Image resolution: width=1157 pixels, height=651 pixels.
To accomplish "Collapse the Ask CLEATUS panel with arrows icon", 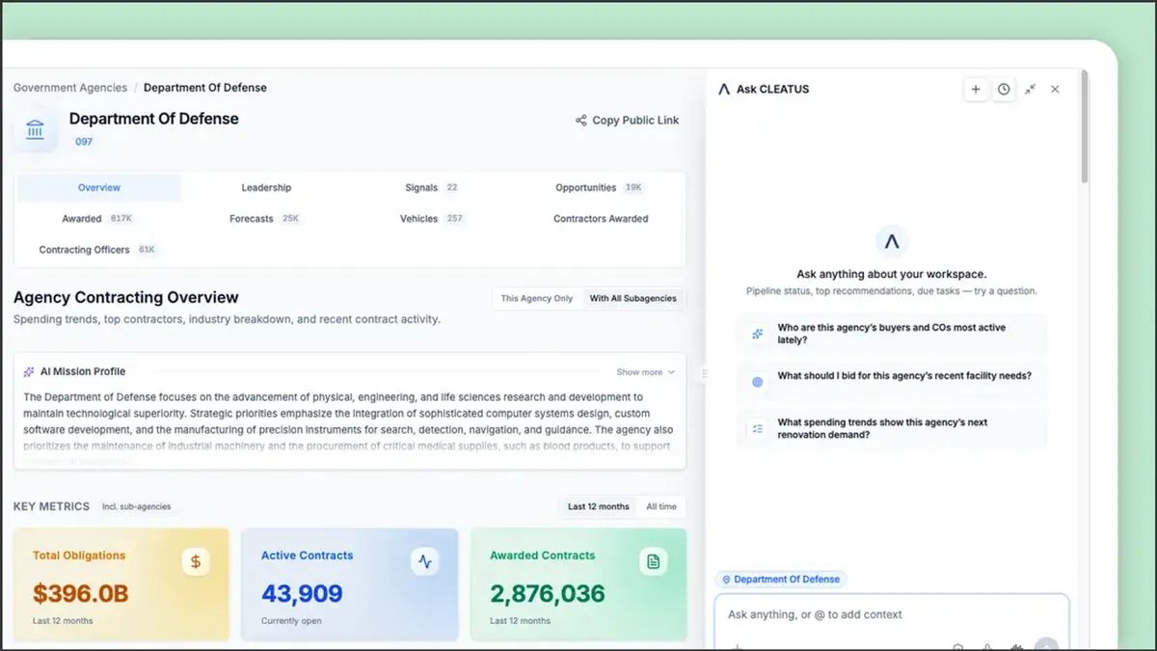I will point(1031,89).
